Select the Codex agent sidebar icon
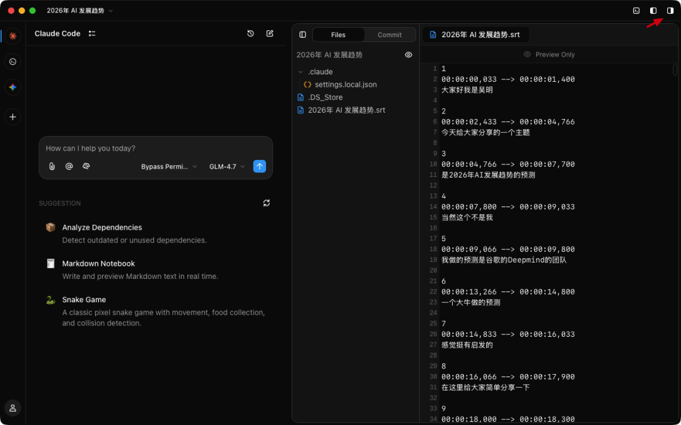 tap(13, 62)
